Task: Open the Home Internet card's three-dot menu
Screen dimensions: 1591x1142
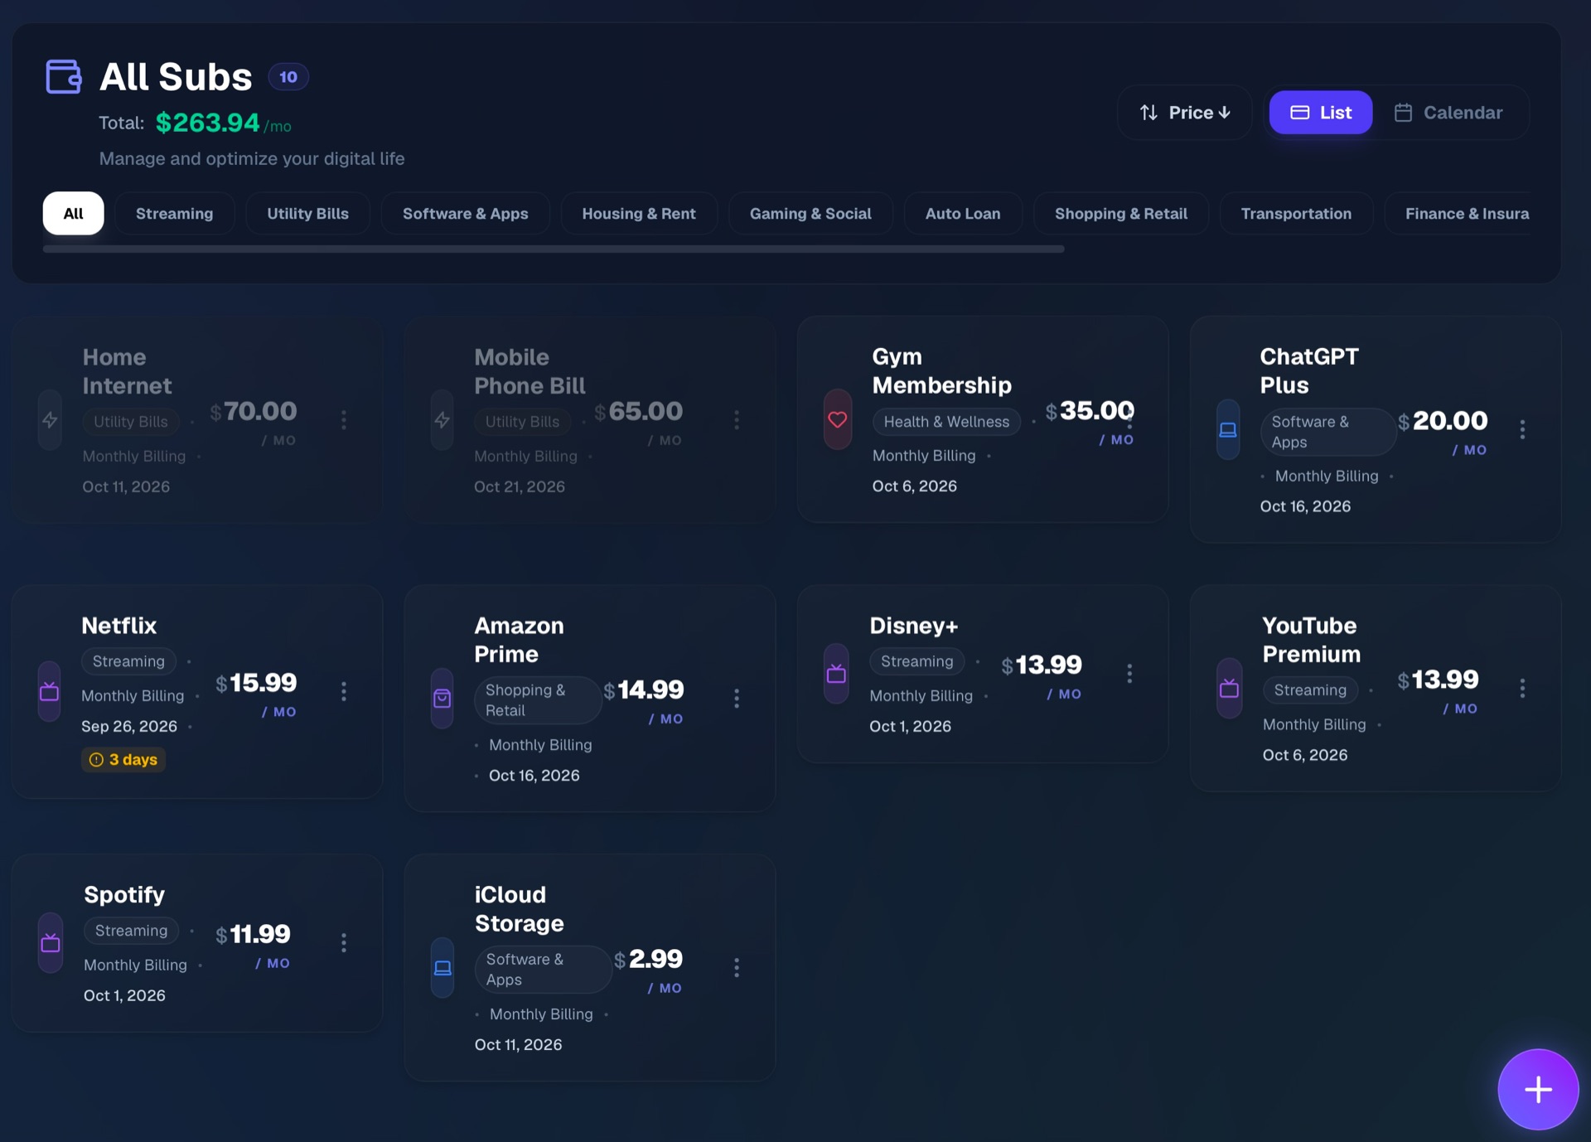Action: pos(344,420)
